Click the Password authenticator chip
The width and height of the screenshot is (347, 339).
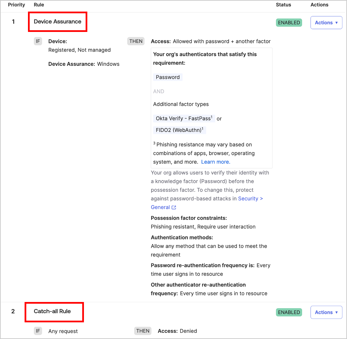tap(168, 77)
